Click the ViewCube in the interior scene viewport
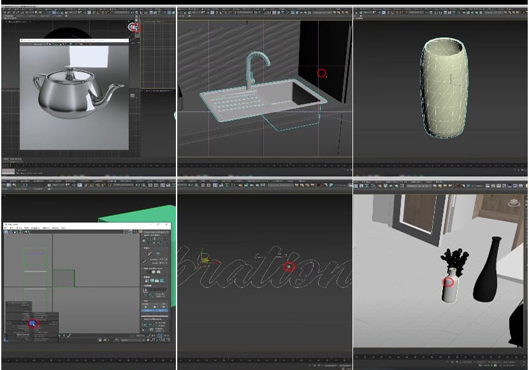Screen dimensions: 529x370 514,202
